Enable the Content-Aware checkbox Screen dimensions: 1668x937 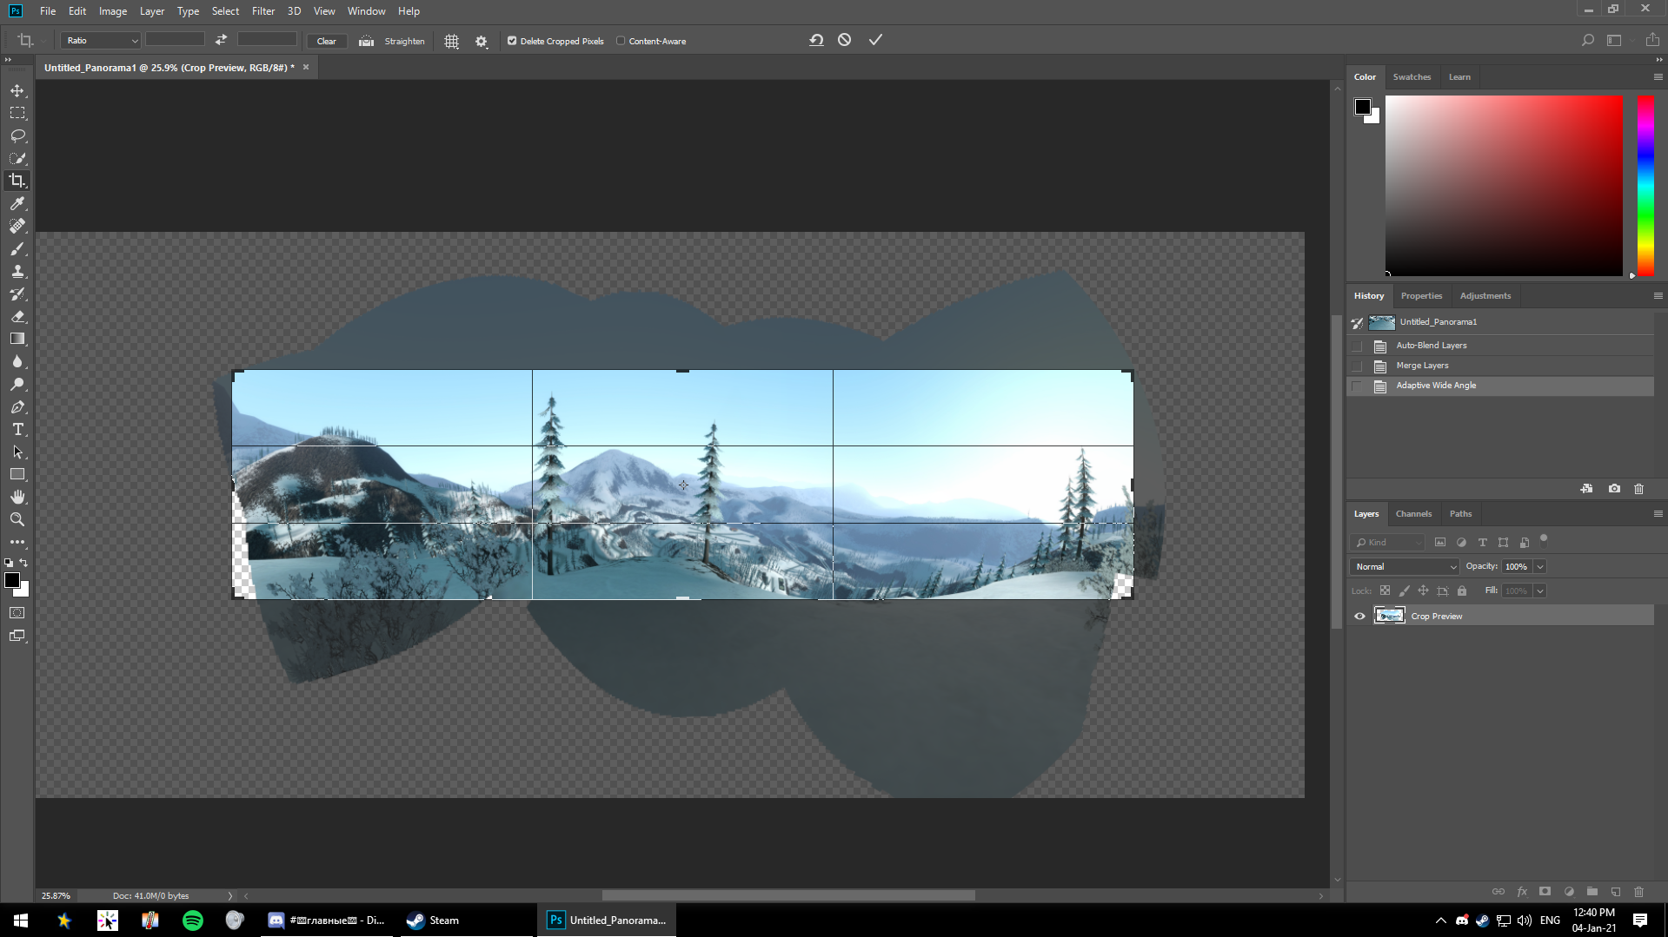click(621, 41)
